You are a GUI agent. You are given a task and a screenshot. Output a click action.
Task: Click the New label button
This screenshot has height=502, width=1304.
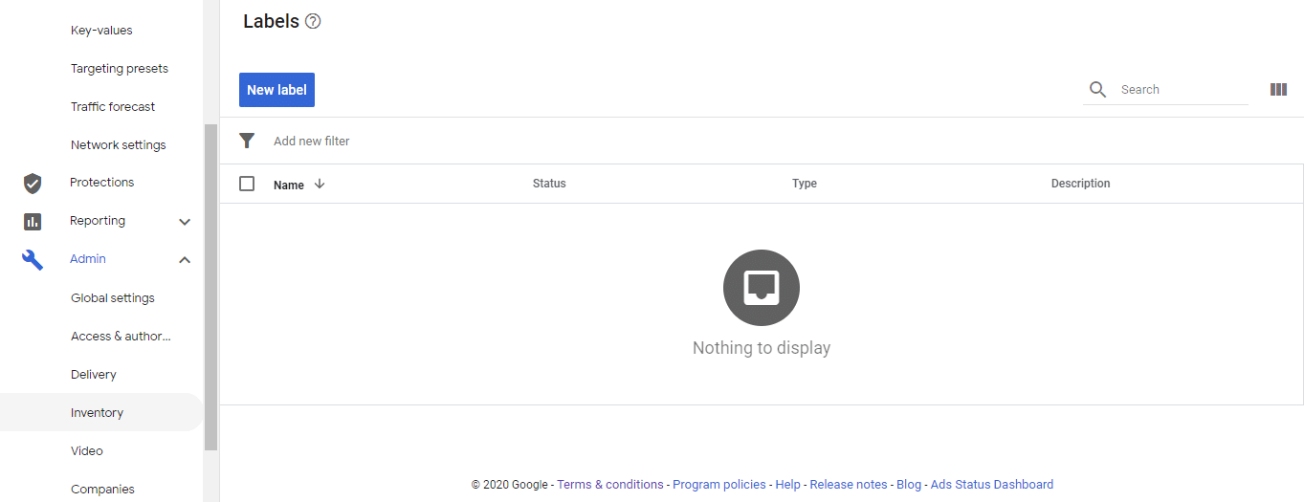(x=276, y=90)
